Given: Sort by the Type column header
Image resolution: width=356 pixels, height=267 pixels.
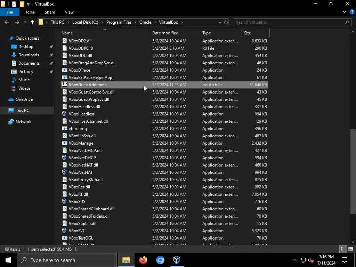Looking at the screenshot, I should tap(221, 33).
